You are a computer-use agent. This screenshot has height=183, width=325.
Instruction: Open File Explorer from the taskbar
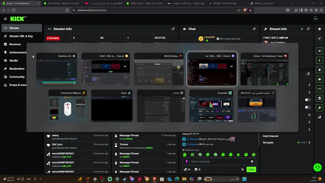[x=184, y=179]
